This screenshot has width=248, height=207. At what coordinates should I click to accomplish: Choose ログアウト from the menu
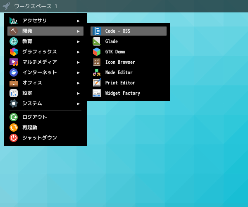tap(45, 117)
